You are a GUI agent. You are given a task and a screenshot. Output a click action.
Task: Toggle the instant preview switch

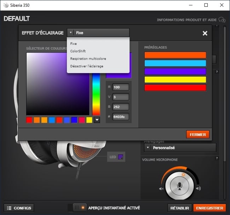77,208
